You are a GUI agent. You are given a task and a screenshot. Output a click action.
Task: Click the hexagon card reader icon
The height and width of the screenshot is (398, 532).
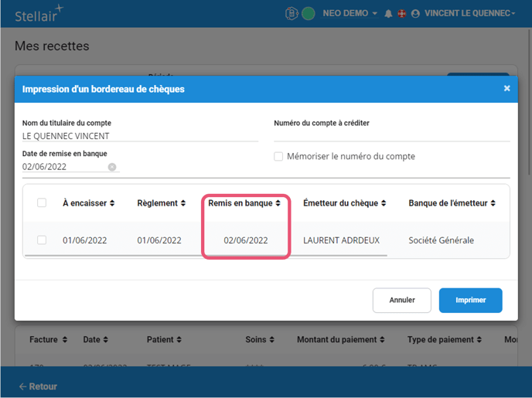292,14
